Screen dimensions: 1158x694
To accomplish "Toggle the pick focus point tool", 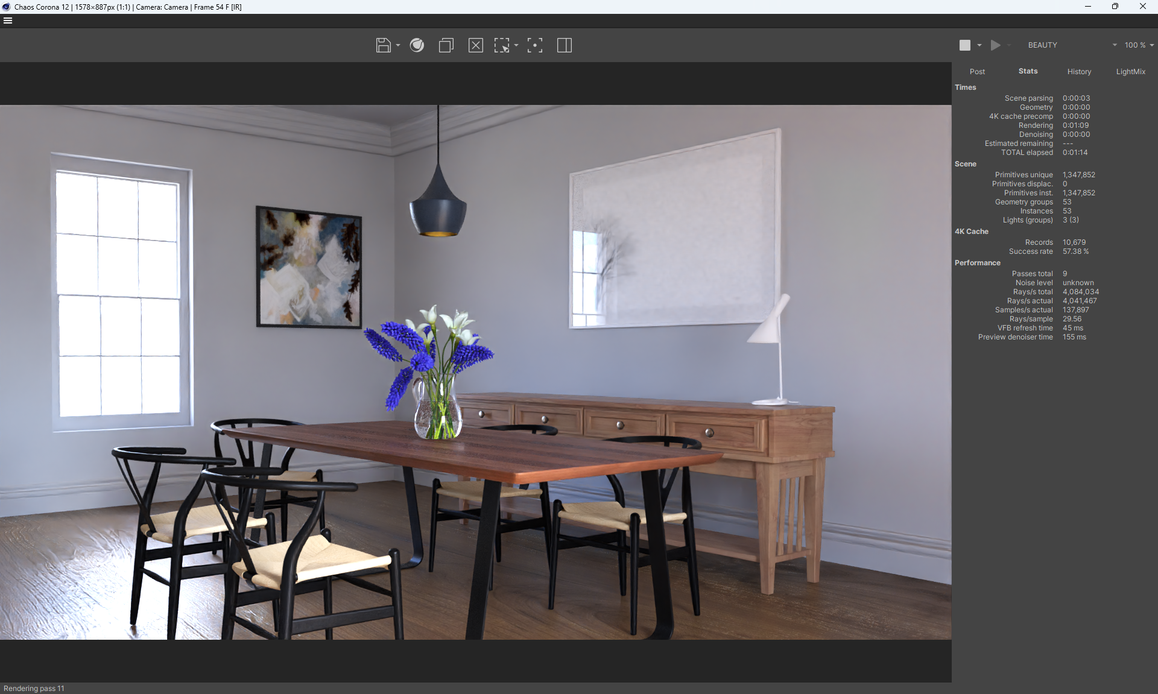I will click(534, 45).
